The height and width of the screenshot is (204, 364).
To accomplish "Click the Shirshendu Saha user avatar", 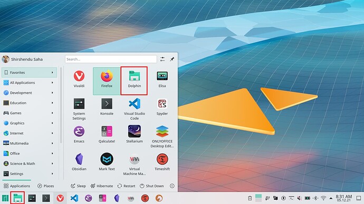I will tap(5, 59).
